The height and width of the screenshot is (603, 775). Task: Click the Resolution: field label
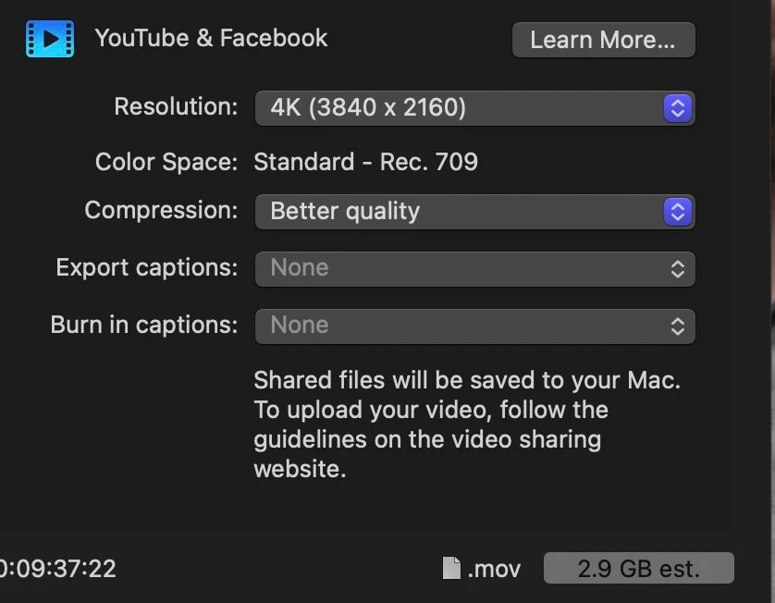[176, 106]
